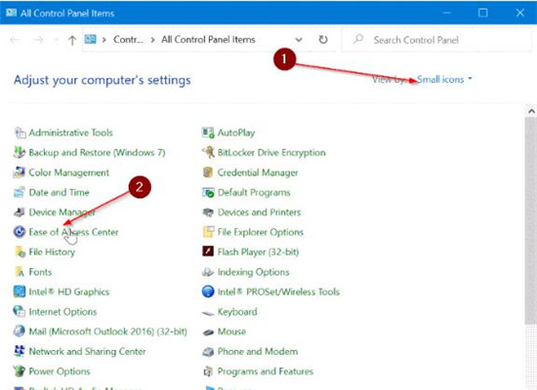The height and width of the screenshot is (390, 537).
Task: Click the vertical scrollbar thumb
Action: (x=531, y=219)
